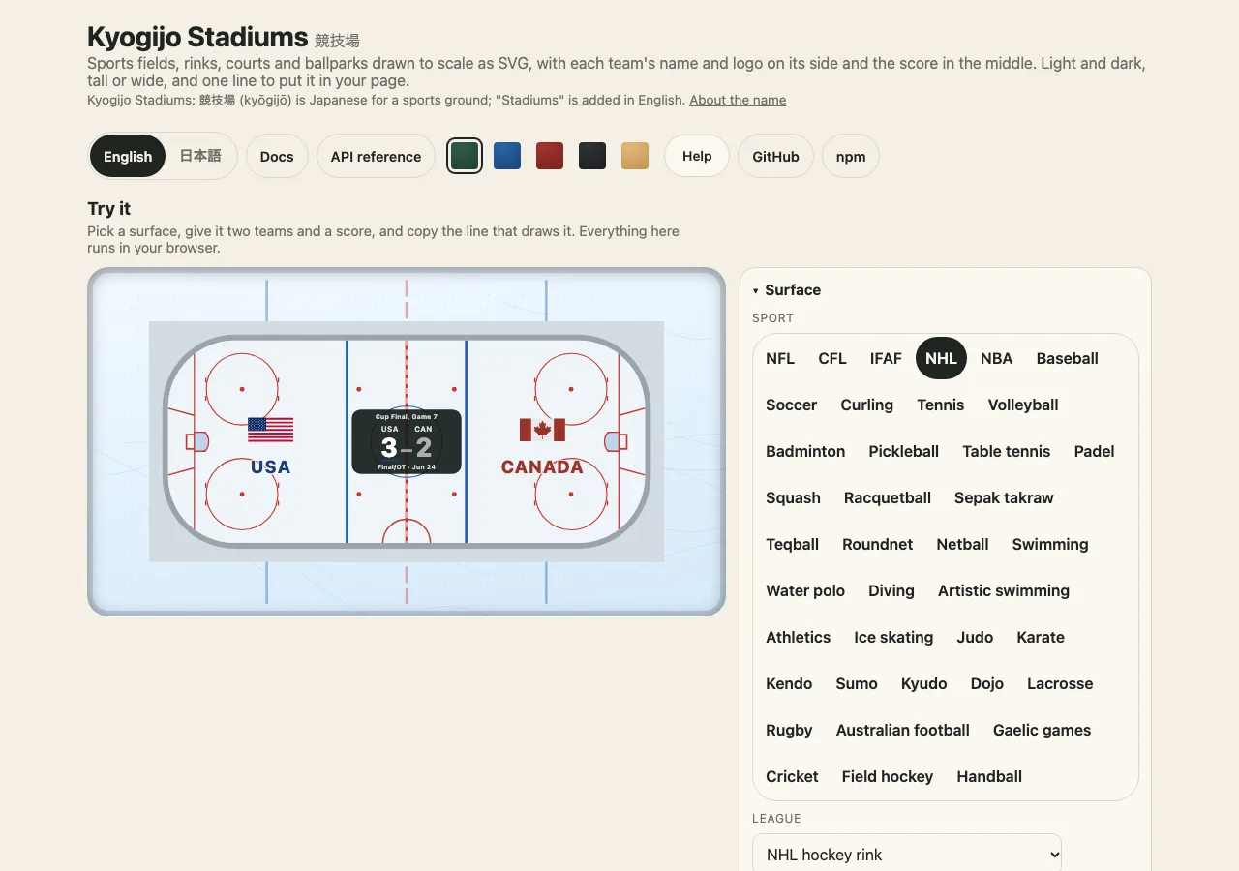Switch language to 日本語
The image size is (1239, 871).
click(200, 156)
